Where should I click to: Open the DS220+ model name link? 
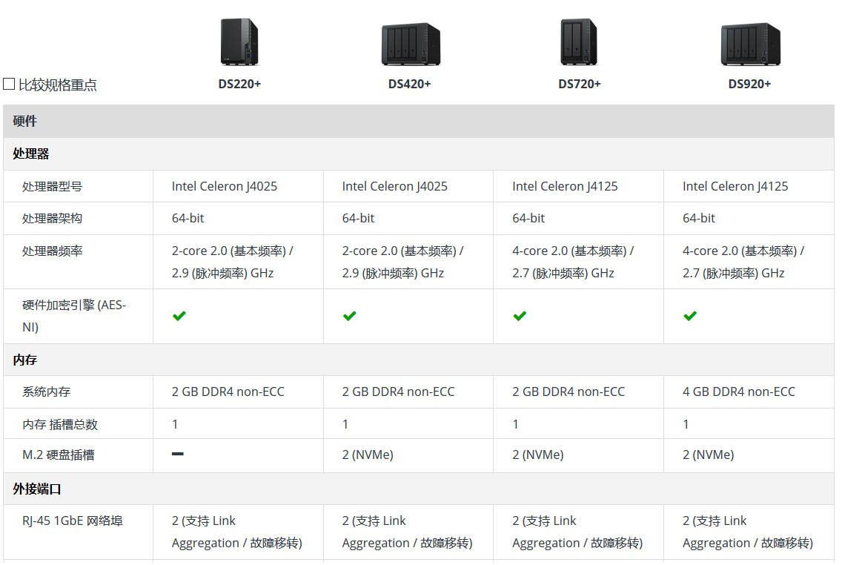click(239, 84)
